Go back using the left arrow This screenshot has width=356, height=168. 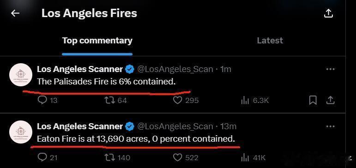click(x=15, y=13)
